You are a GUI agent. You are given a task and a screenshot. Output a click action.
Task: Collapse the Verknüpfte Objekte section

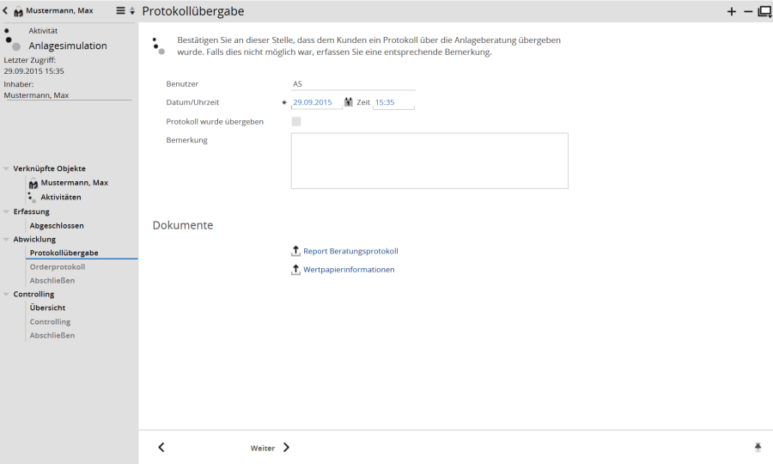[x=6, y=168]
